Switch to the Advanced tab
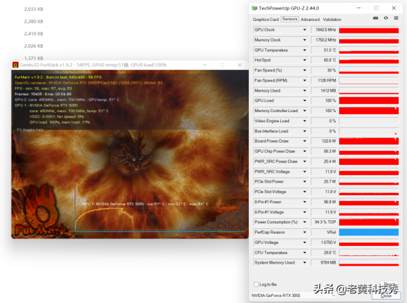This screenshot has width=407, height=303. coord(310,20)
